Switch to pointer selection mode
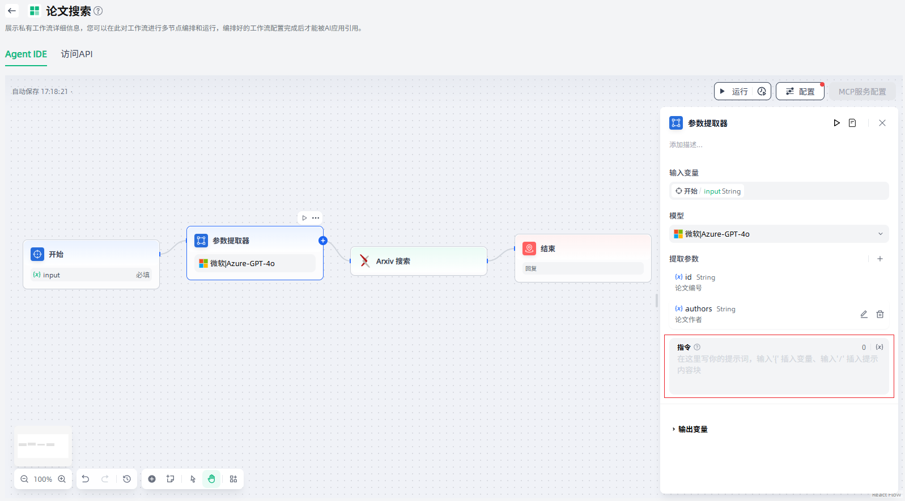The image size is (905, 501). (x=193, y=479)
